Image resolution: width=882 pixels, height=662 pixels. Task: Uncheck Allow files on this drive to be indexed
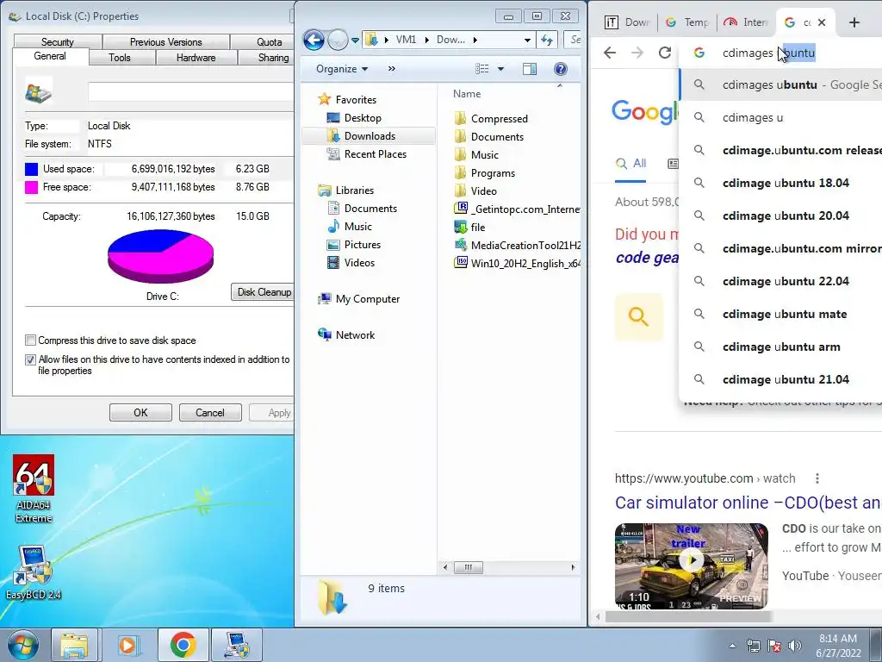(30, 359)
